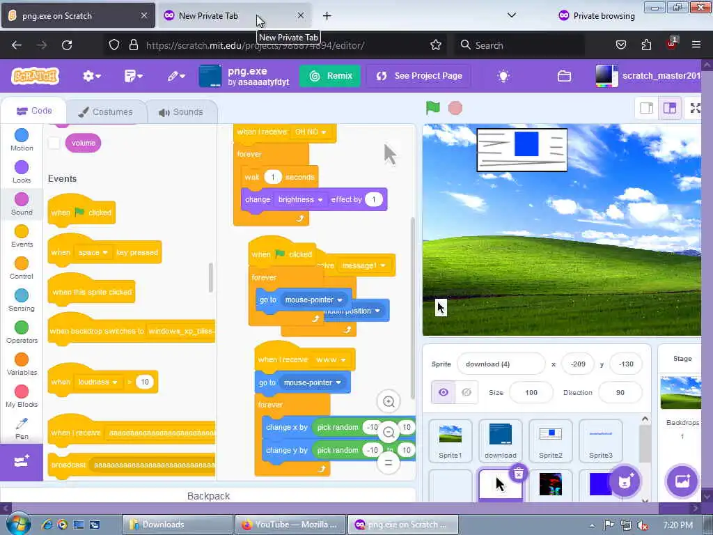Image resolution: width=713 pixels, height=535 pixels.
Task: Select Sprite3 thumbnail
Action: tap(601, 441)
